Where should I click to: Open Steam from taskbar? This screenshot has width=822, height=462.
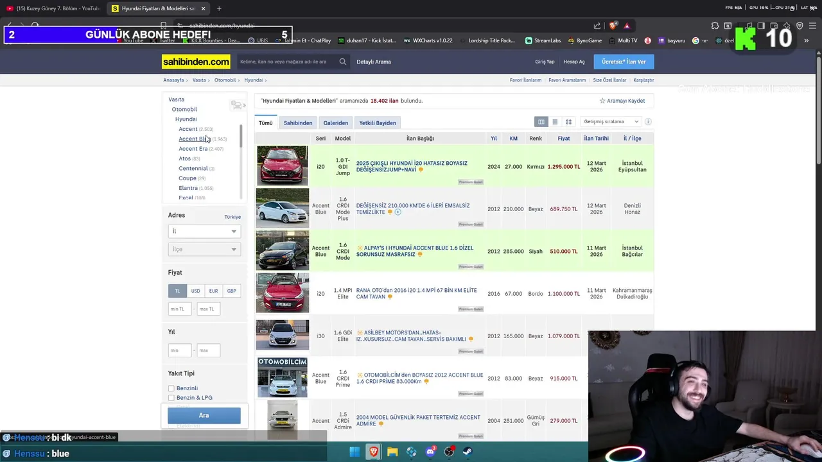tap(468, 452)
